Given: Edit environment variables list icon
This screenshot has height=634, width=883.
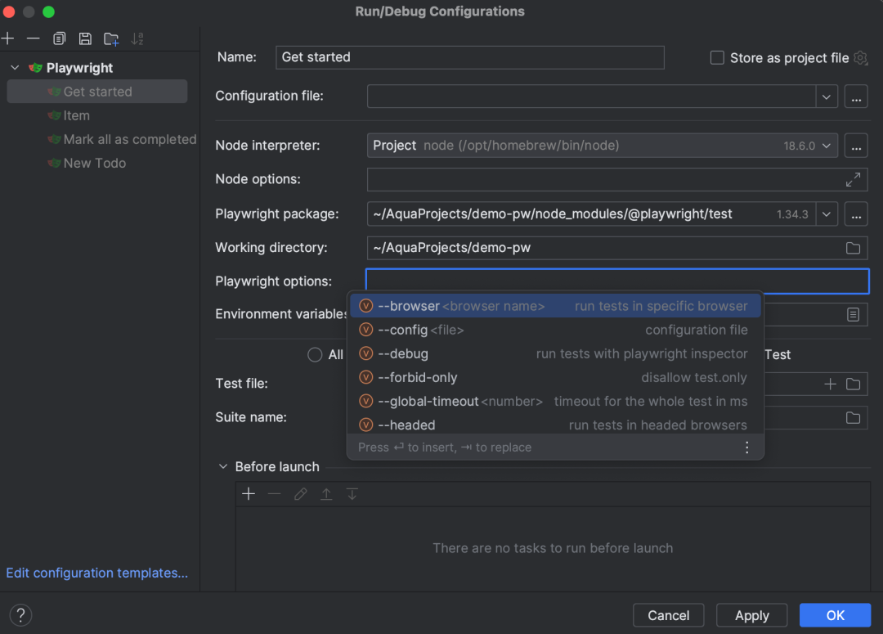Looking at the screenshot, I should coord(853,314).
